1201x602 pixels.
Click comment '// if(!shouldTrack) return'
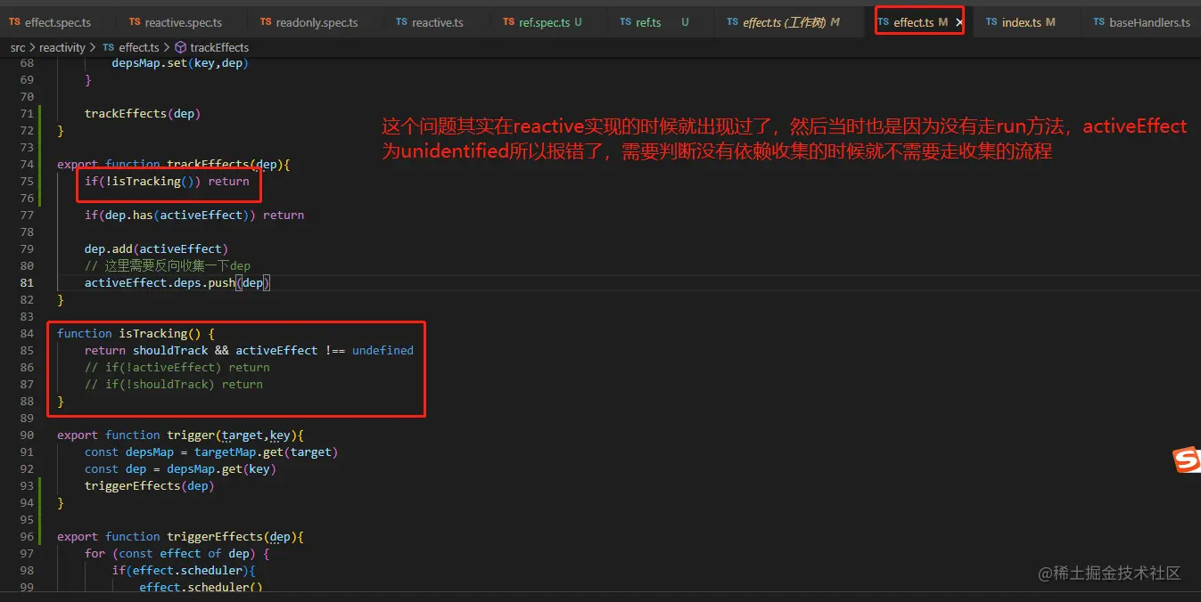coord(174,385)
